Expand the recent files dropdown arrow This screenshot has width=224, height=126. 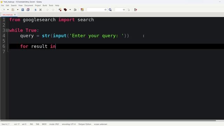17,10
